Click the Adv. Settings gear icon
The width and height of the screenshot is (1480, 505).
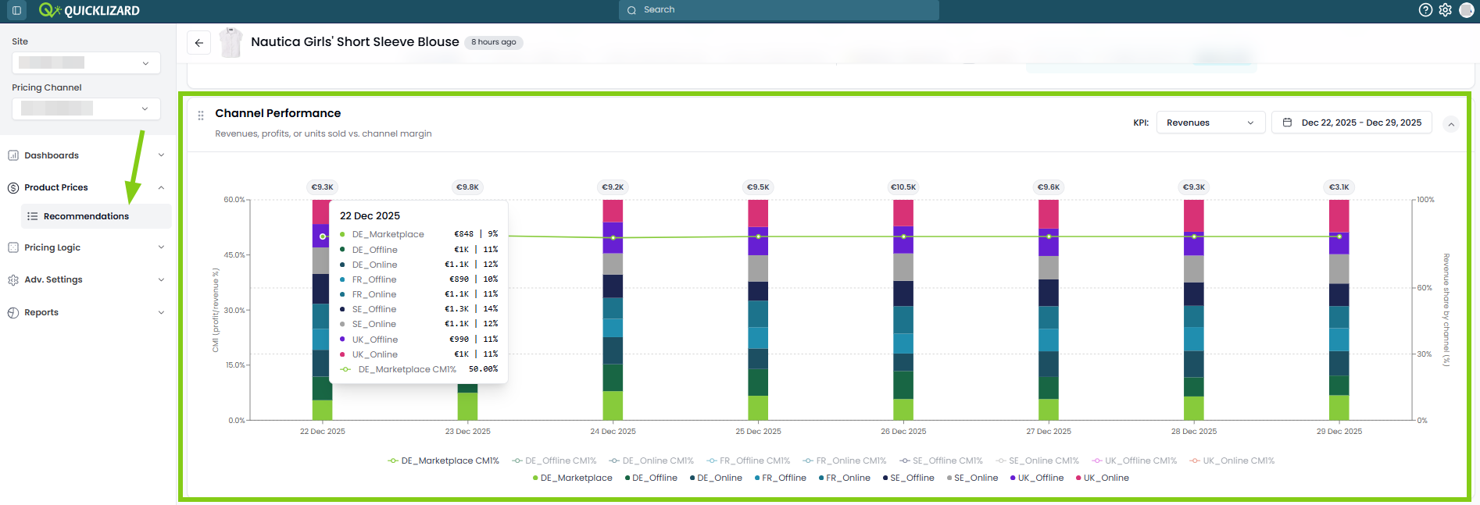click(x=13, y=279)
